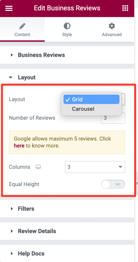Open the hamburger menu icon
The image size is (138, 262).
click(x=9, y=8)
